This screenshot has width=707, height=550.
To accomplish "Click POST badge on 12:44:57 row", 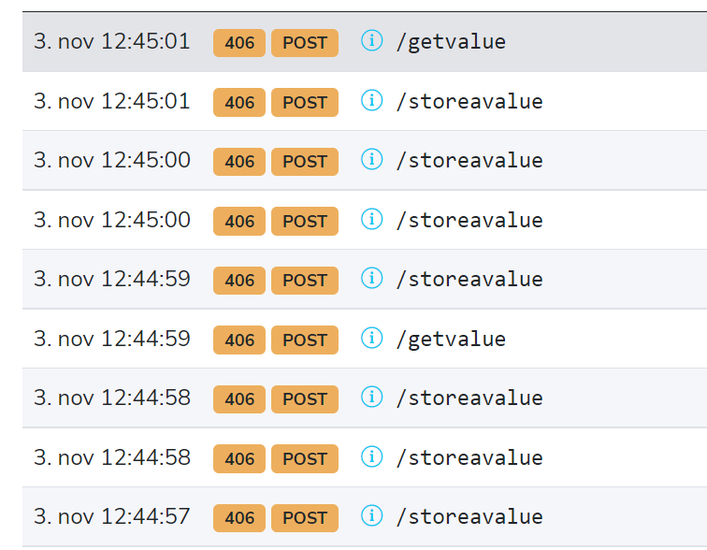I will 305,518.
